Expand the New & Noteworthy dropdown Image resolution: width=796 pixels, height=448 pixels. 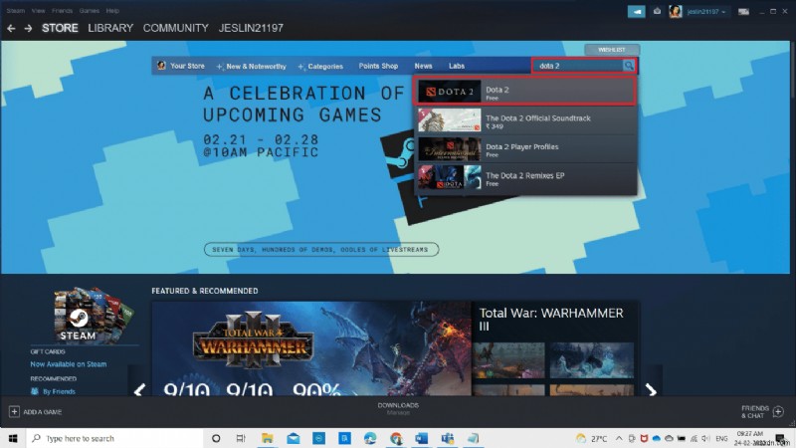point(252,67)
